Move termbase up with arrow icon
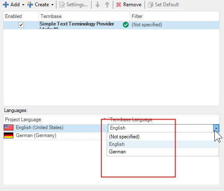Image resolution: width=224 pixels, height=191 pixels. click(107, 5)
